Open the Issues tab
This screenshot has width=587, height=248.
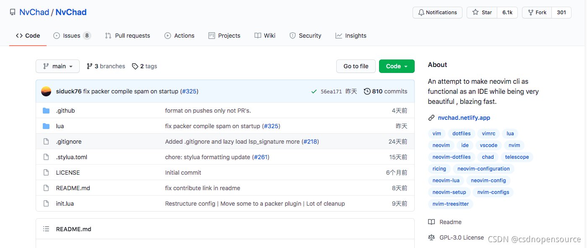click(72, 36)
